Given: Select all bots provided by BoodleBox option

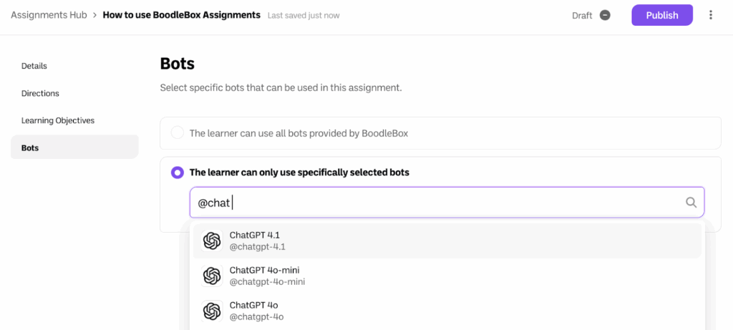Looking at the screenshot, I should [178, 133].
